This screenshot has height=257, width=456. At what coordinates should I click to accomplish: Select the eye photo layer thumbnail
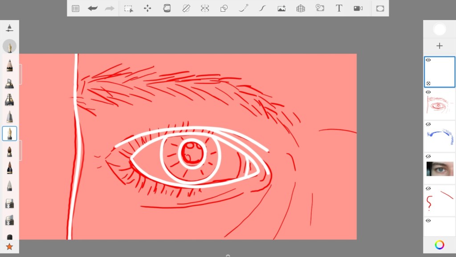coord(440,169)
